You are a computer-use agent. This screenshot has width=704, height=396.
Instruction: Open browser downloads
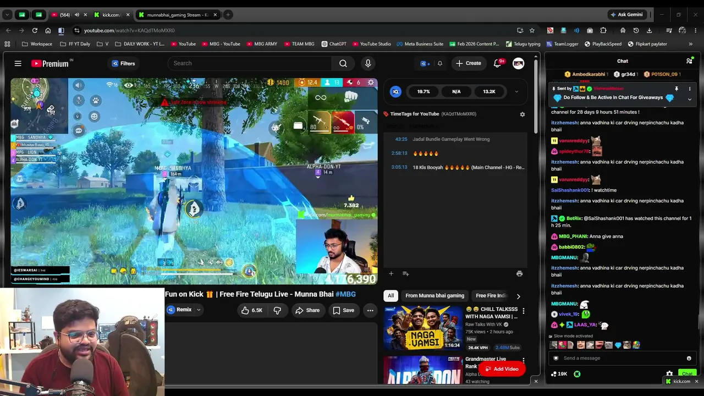pos(650,30)
